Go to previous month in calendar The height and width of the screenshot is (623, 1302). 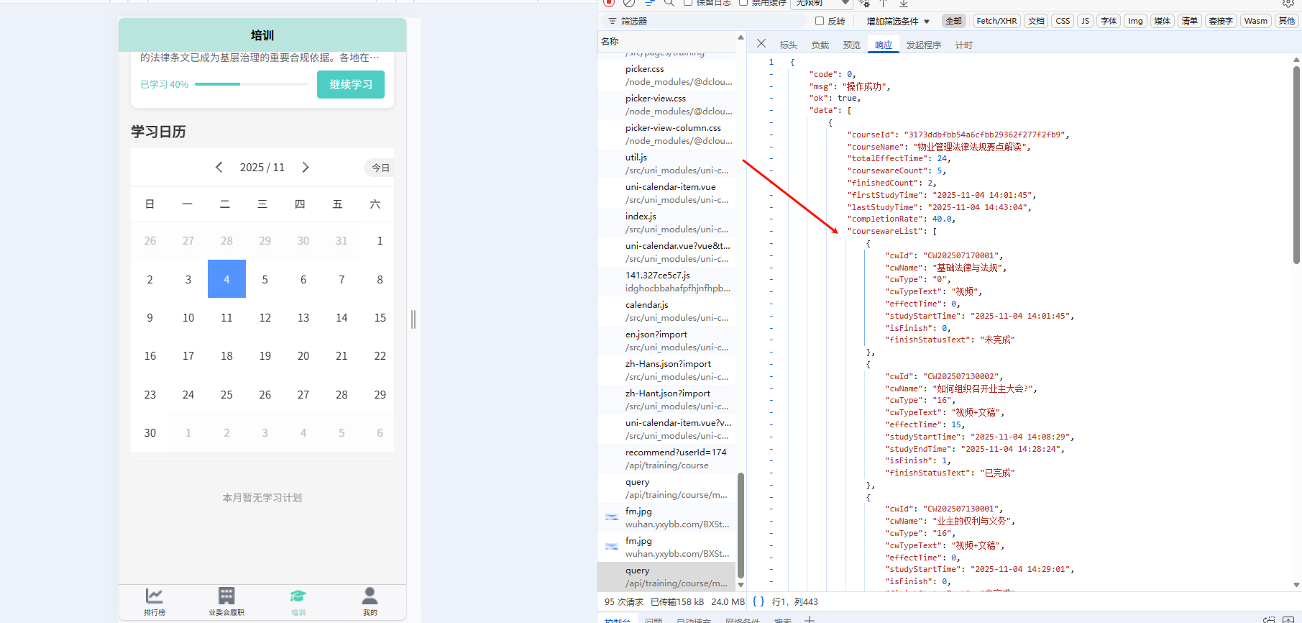pyautogui.click(x=219, y=168)
